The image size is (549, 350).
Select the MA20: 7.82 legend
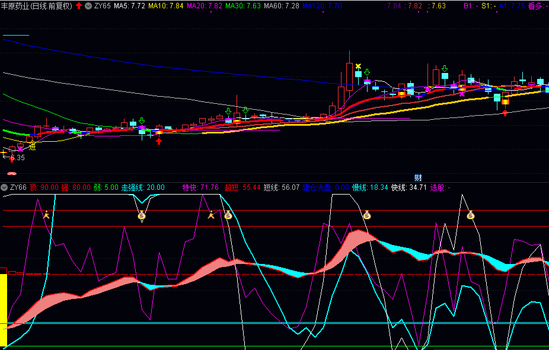point(205,6)
